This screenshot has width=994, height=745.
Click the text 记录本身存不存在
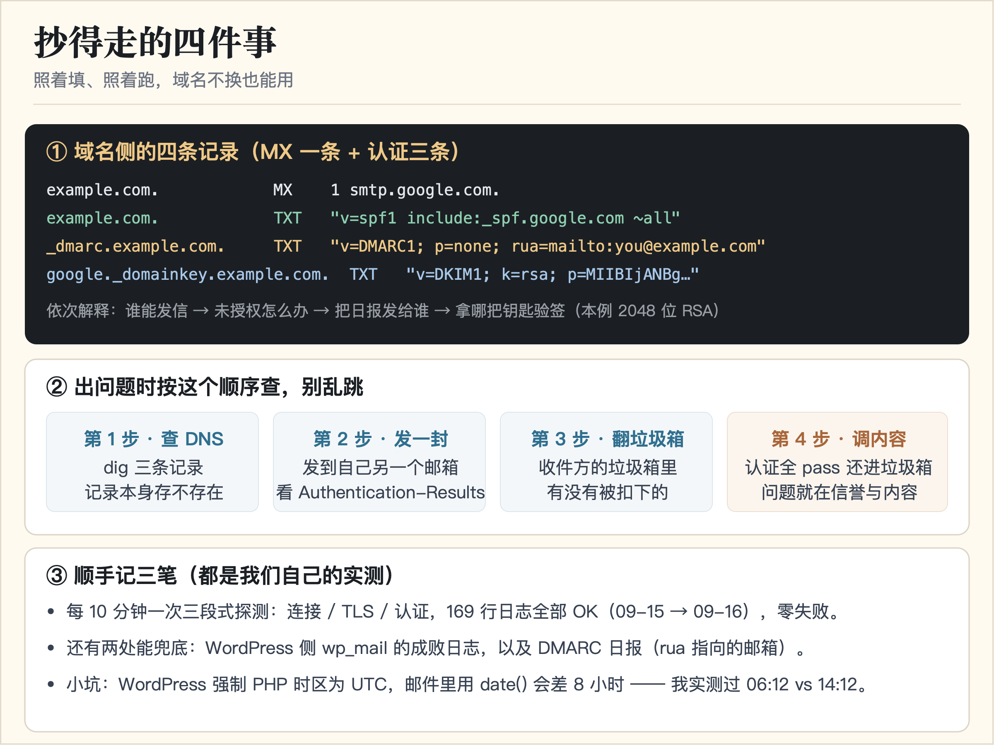[x=154, y=493]
